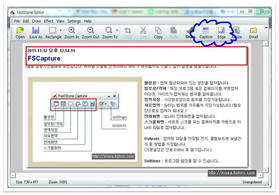Image resolution: width=279 pixels, height=195 pixels.
Task: Click the outputs icon in FastStone Capture bar
Action: click(x=102, y=103)
